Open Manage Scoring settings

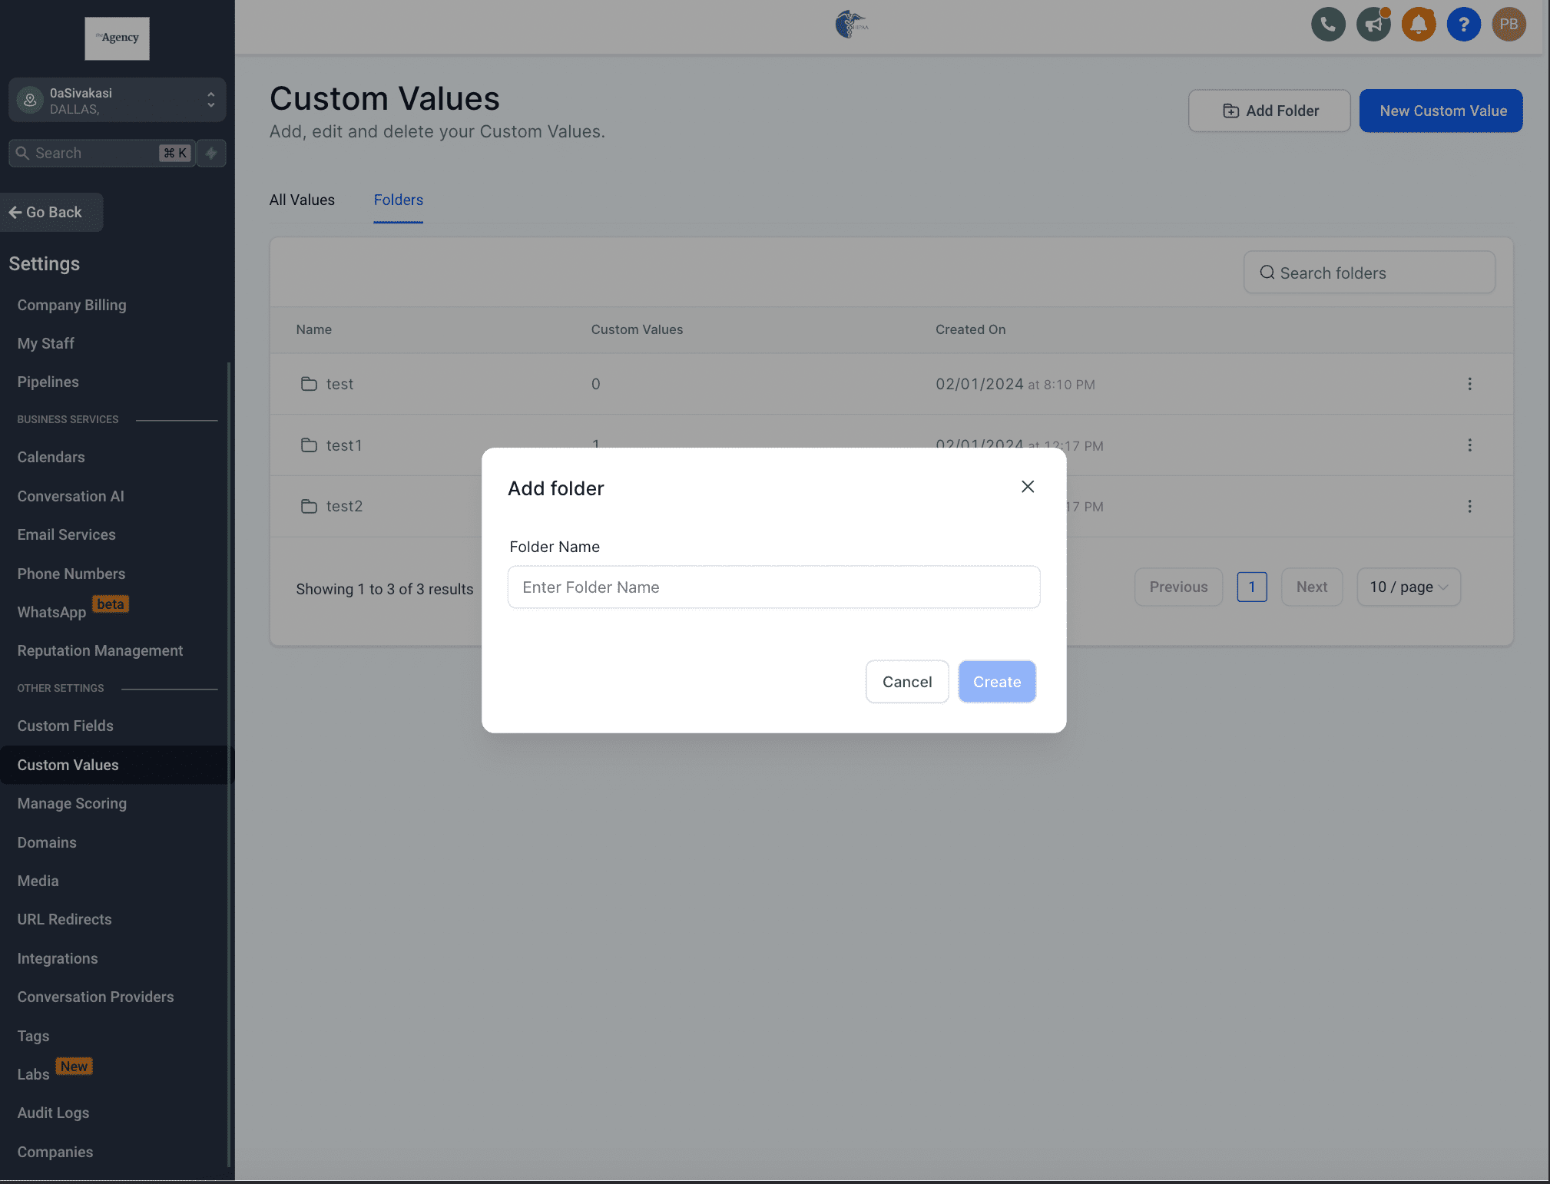tap(71, 803)
